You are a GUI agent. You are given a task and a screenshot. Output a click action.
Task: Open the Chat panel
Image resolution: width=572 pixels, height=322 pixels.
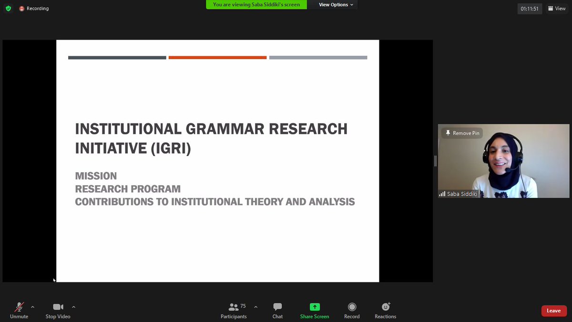tap(277, 310)
